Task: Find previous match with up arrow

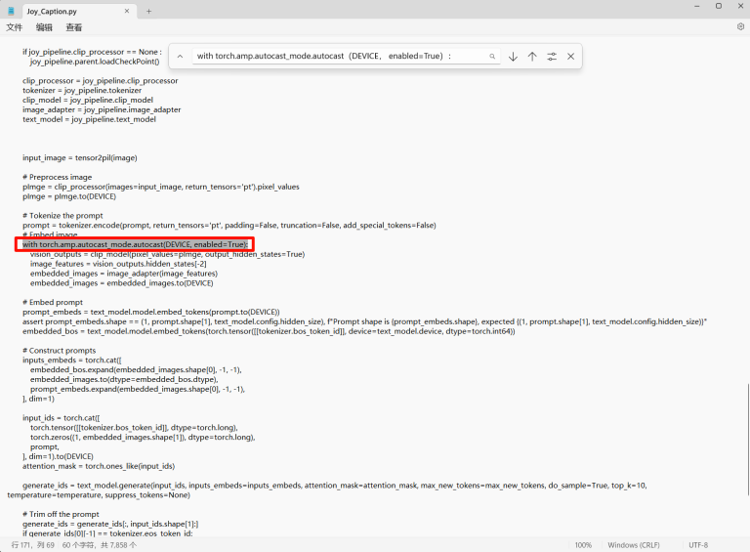Action: 532,57
